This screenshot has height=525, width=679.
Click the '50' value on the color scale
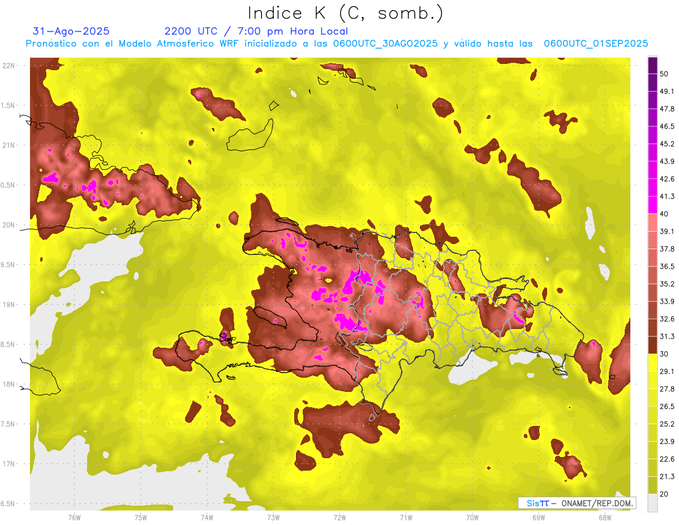tap(664, 74)
